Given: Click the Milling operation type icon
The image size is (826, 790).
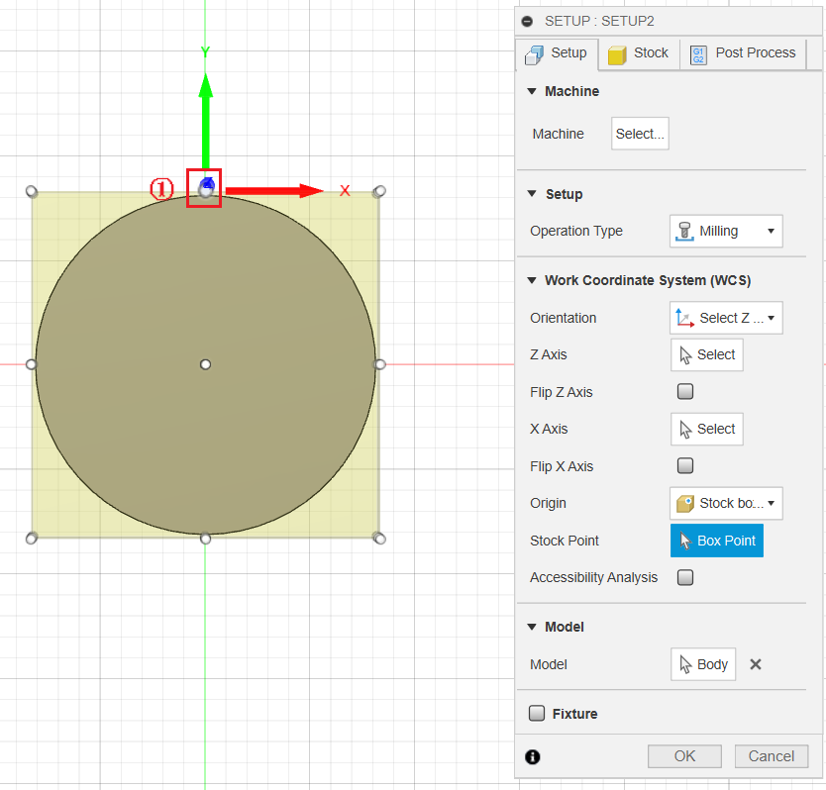Looking at the screenshot, I should click(683, 231).
